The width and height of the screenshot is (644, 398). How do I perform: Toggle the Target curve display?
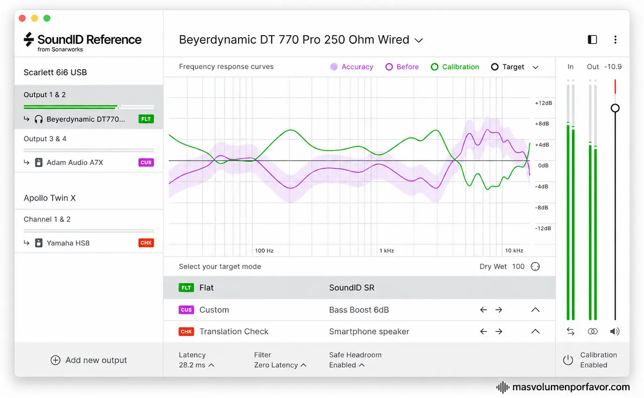pyautogui.click(x=508, y=67)
